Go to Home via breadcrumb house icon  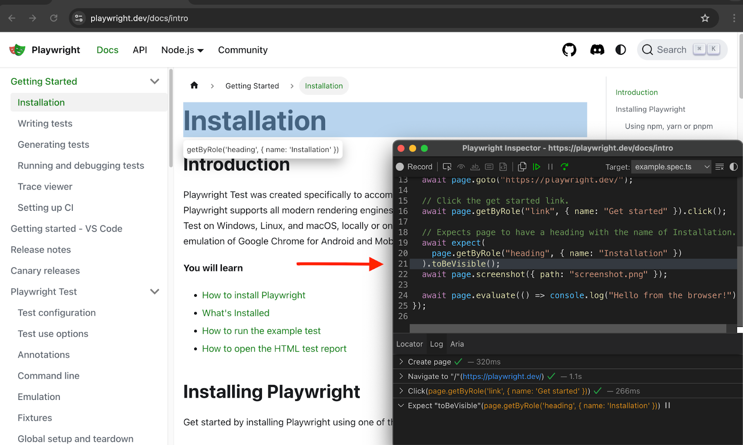[x=194, y=85]
